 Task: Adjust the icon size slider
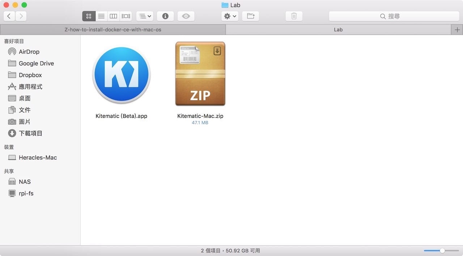coord(442,251)
